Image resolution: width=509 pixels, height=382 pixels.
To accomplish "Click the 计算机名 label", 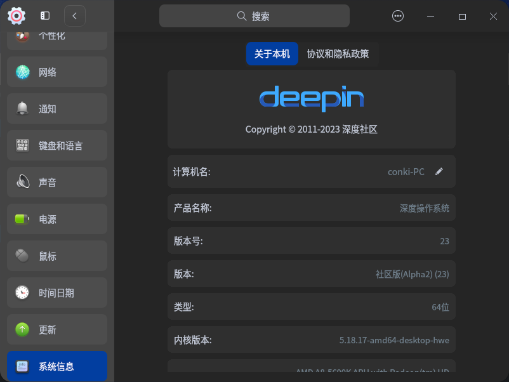I will 192,172.
